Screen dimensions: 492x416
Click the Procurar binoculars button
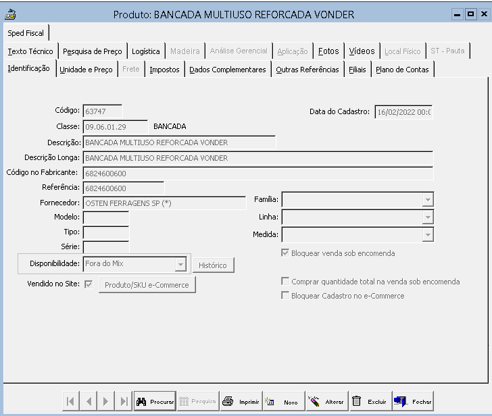155,401
